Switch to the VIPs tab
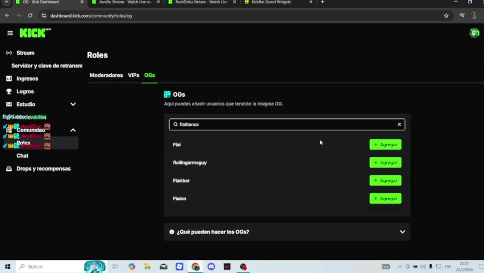This screenshot has width=484, height=273. pos(134,75)
